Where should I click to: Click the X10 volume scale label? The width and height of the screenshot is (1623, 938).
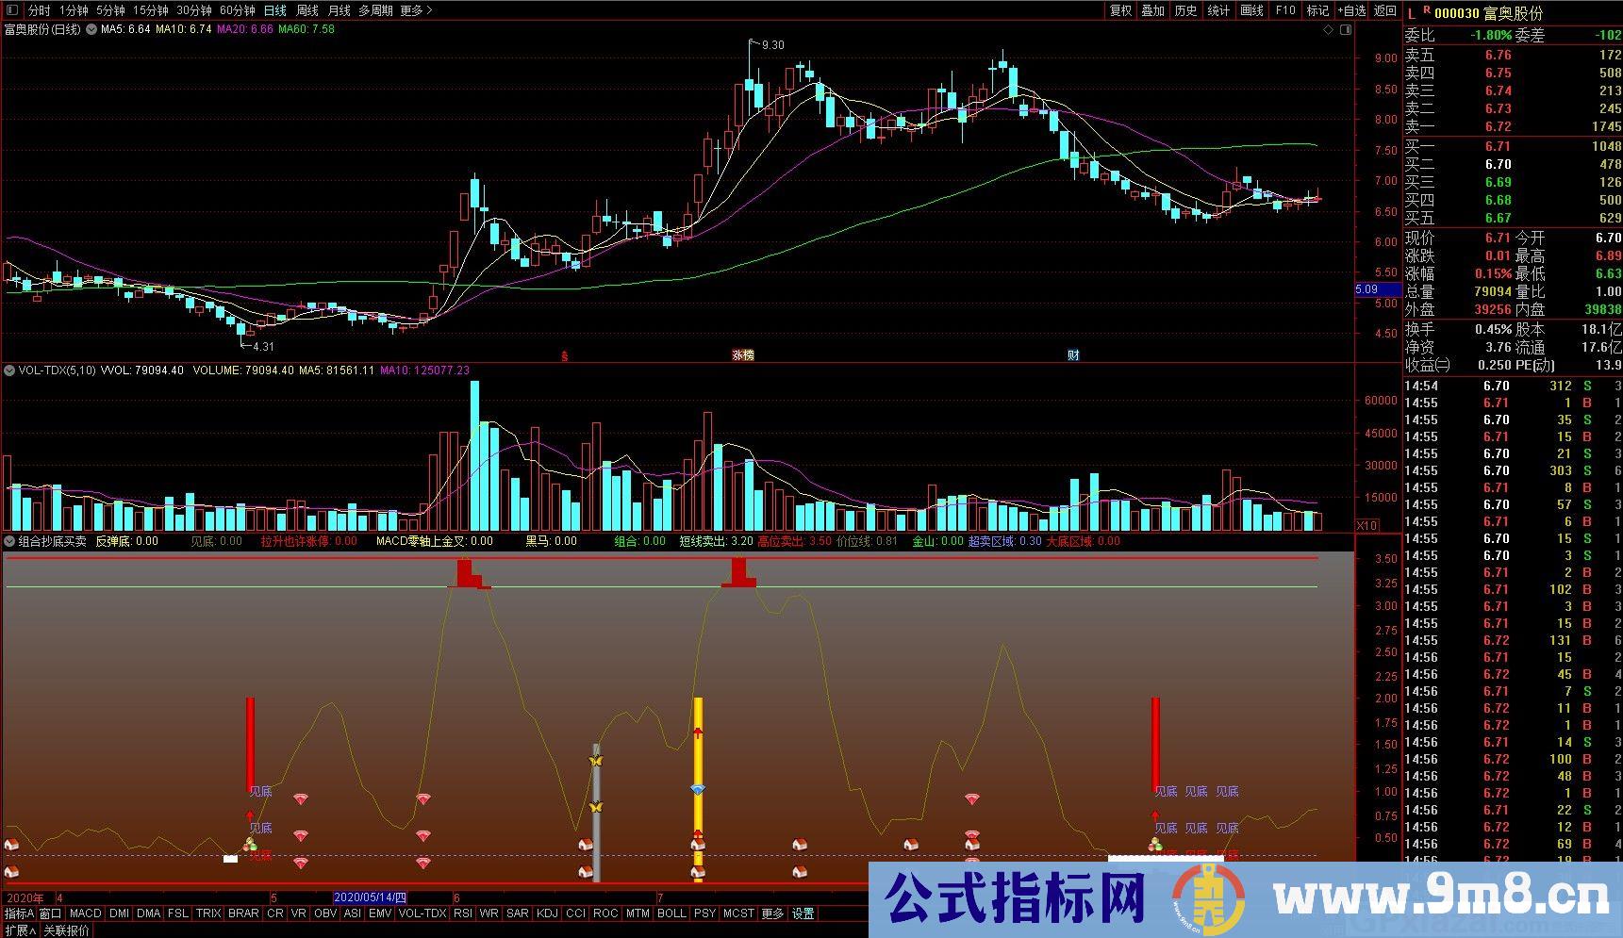(1366, 525)
